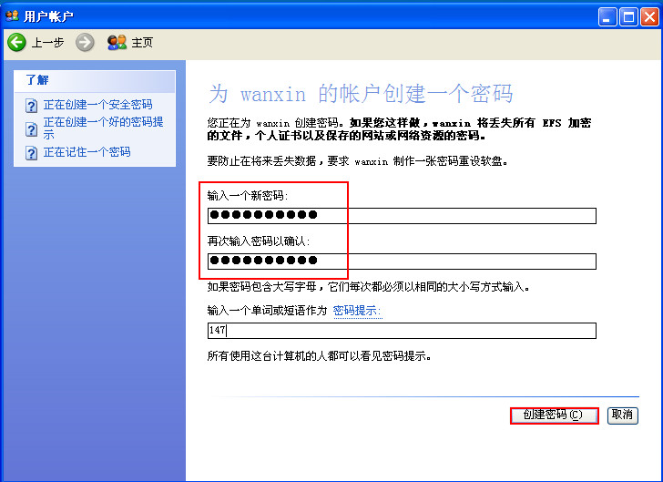Open the 正在记住一个密码 help link
663x482 pixels.
click(87, 152)
